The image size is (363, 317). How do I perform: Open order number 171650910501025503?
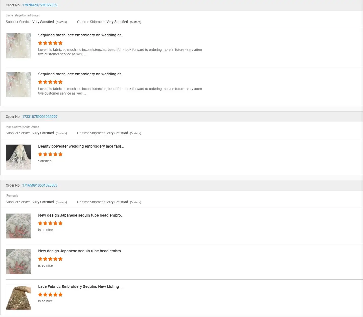point(40,185)
